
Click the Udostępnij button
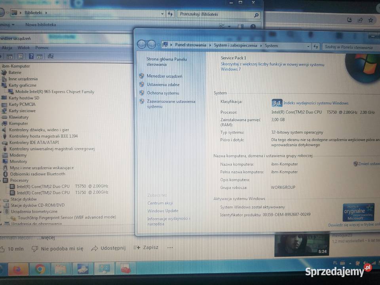coord(108,248)
